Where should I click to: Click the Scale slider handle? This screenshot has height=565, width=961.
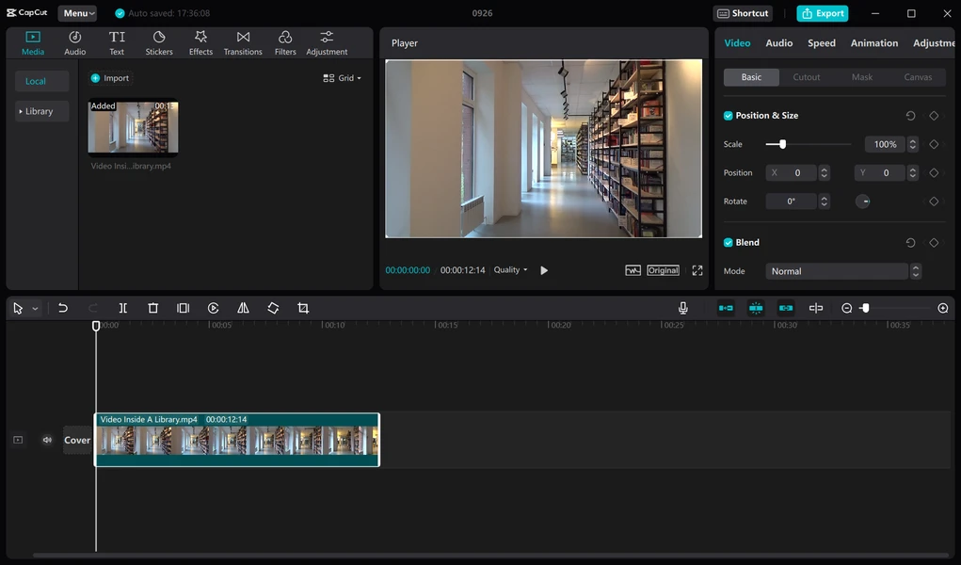tap(782, 144)
